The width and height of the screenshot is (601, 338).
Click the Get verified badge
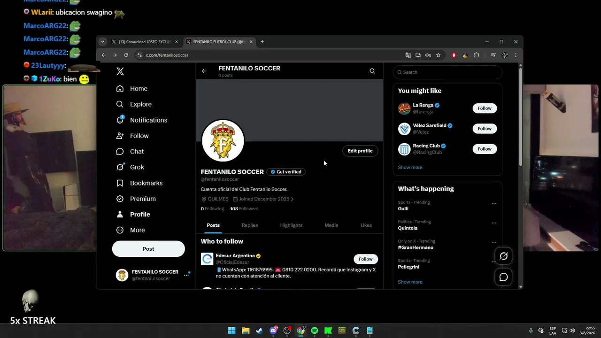coord(286,172)
